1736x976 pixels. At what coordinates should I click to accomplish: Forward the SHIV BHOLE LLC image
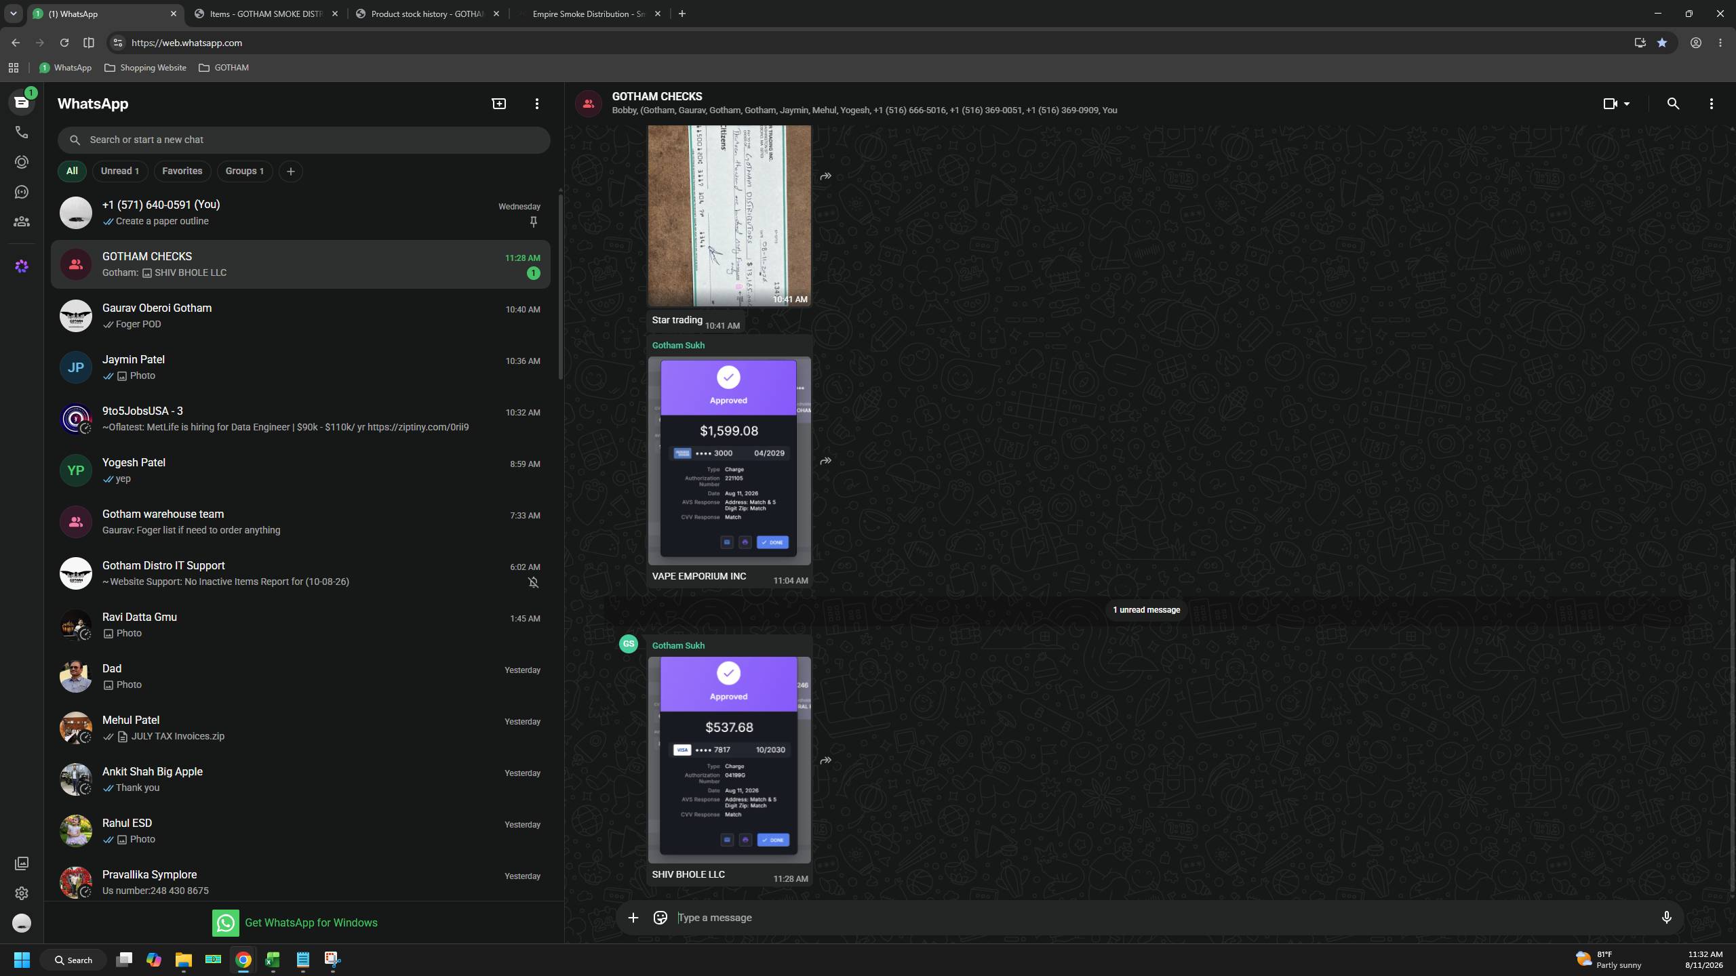tap(825, 760)
